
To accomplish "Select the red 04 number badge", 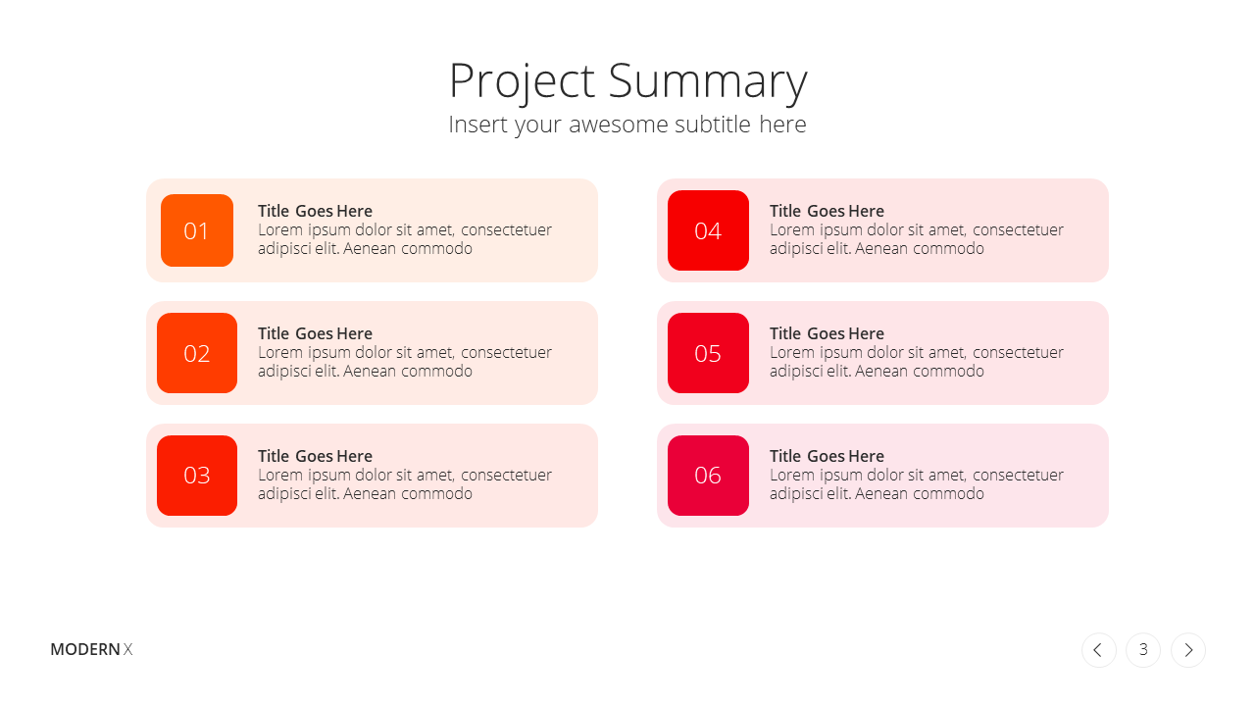I will coord(708,230).
